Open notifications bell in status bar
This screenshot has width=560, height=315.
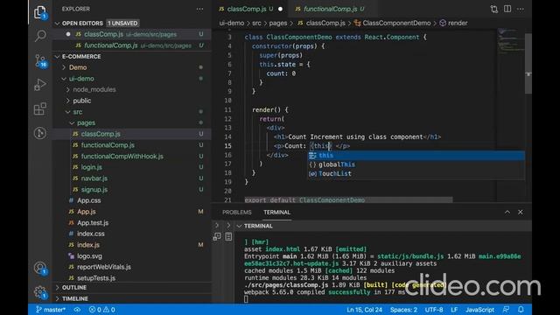521,310
